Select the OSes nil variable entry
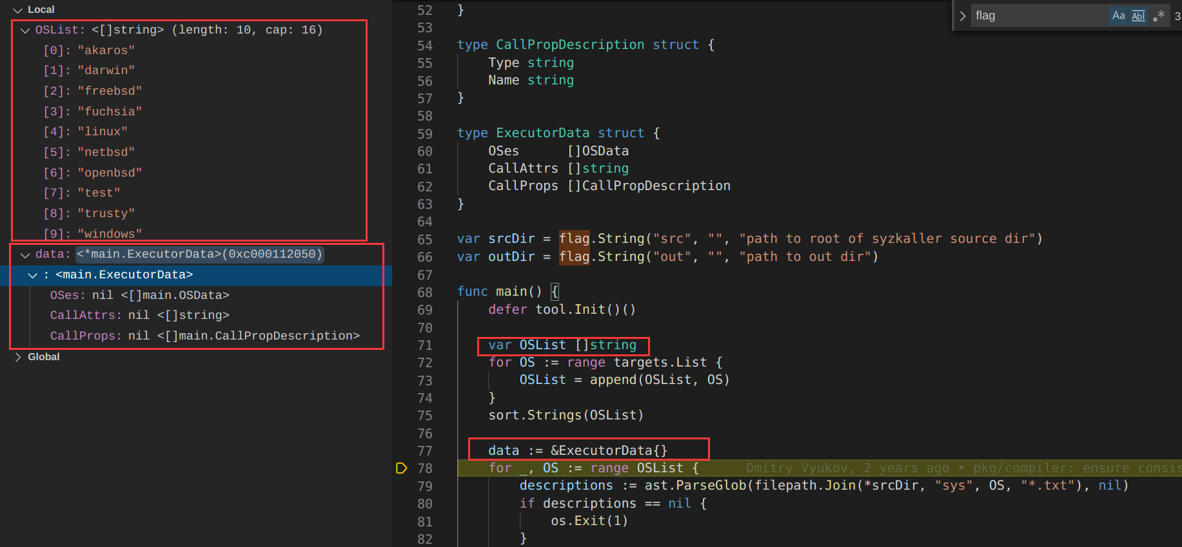The height and width of the screenshot is (547, 1182). coord(139,295)
